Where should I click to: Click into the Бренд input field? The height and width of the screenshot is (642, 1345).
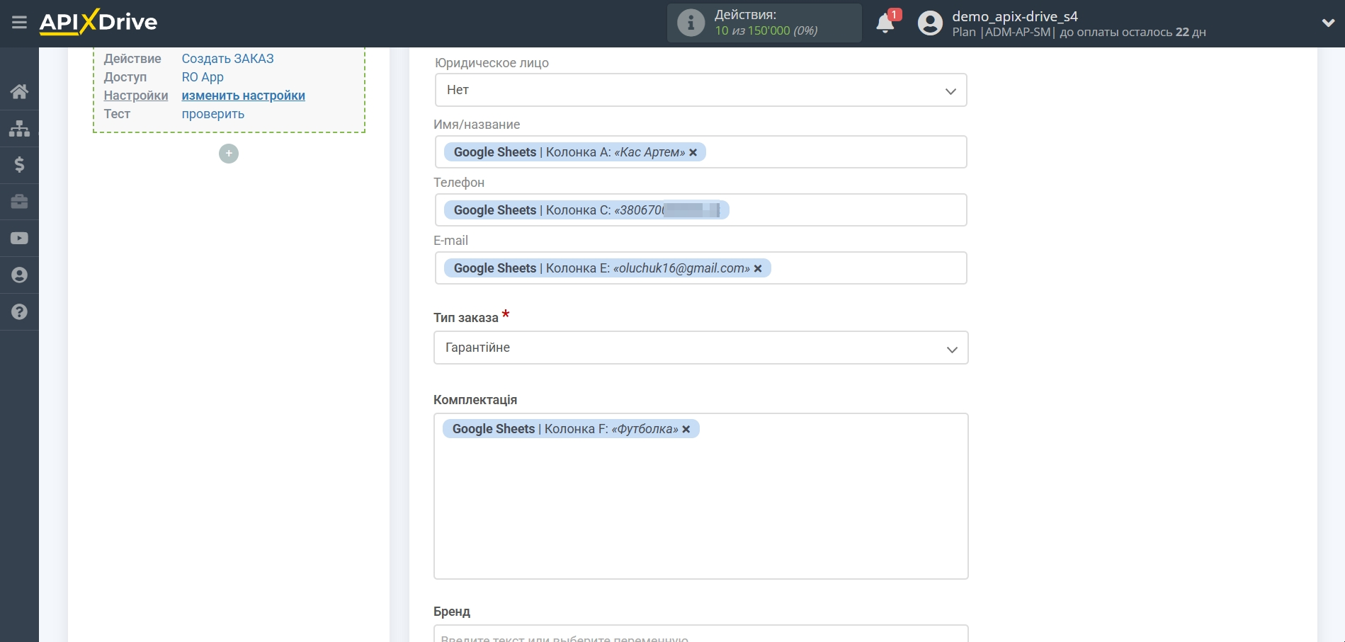(700, 634)
